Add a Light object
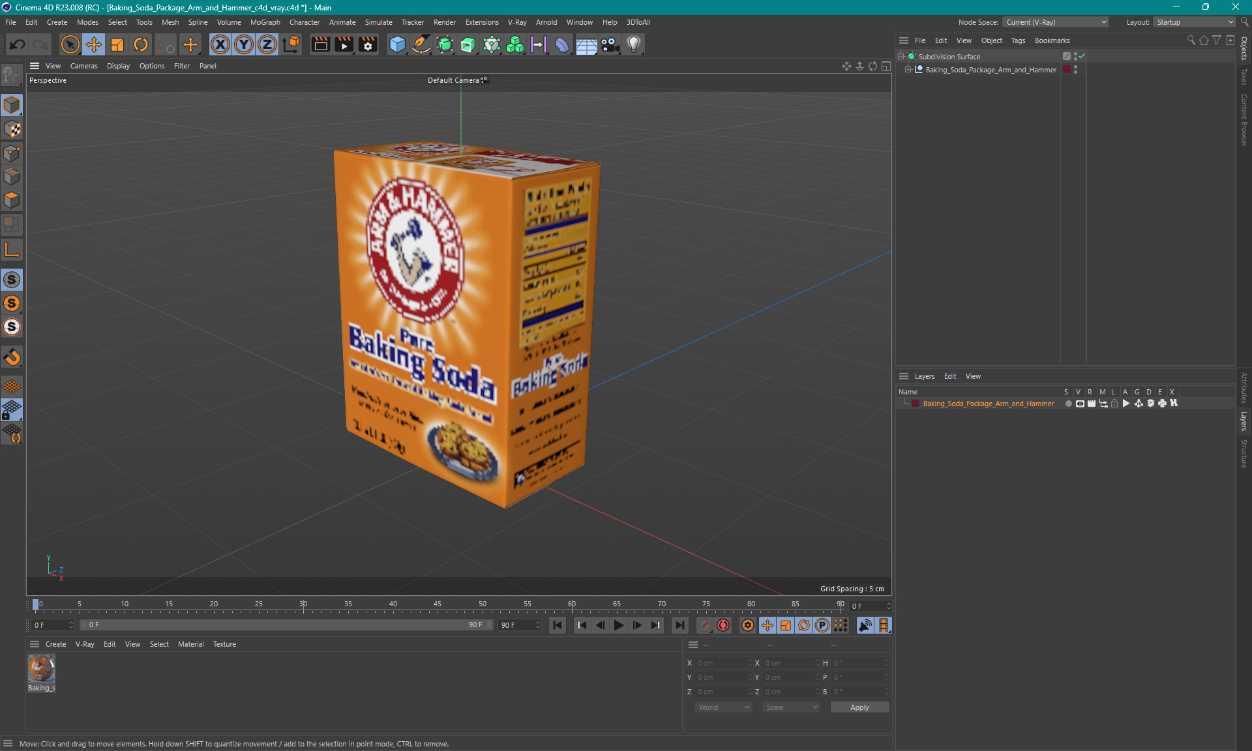Image resolution: width=1252 pixels, height=751 pixels. click(634, 44)
